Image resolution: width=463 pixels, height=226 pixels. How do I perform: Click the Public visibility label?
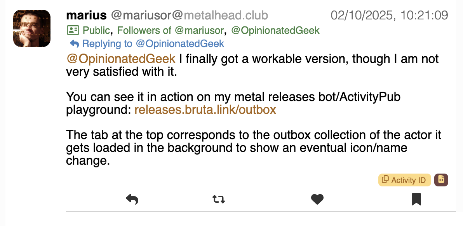point(96,30)
